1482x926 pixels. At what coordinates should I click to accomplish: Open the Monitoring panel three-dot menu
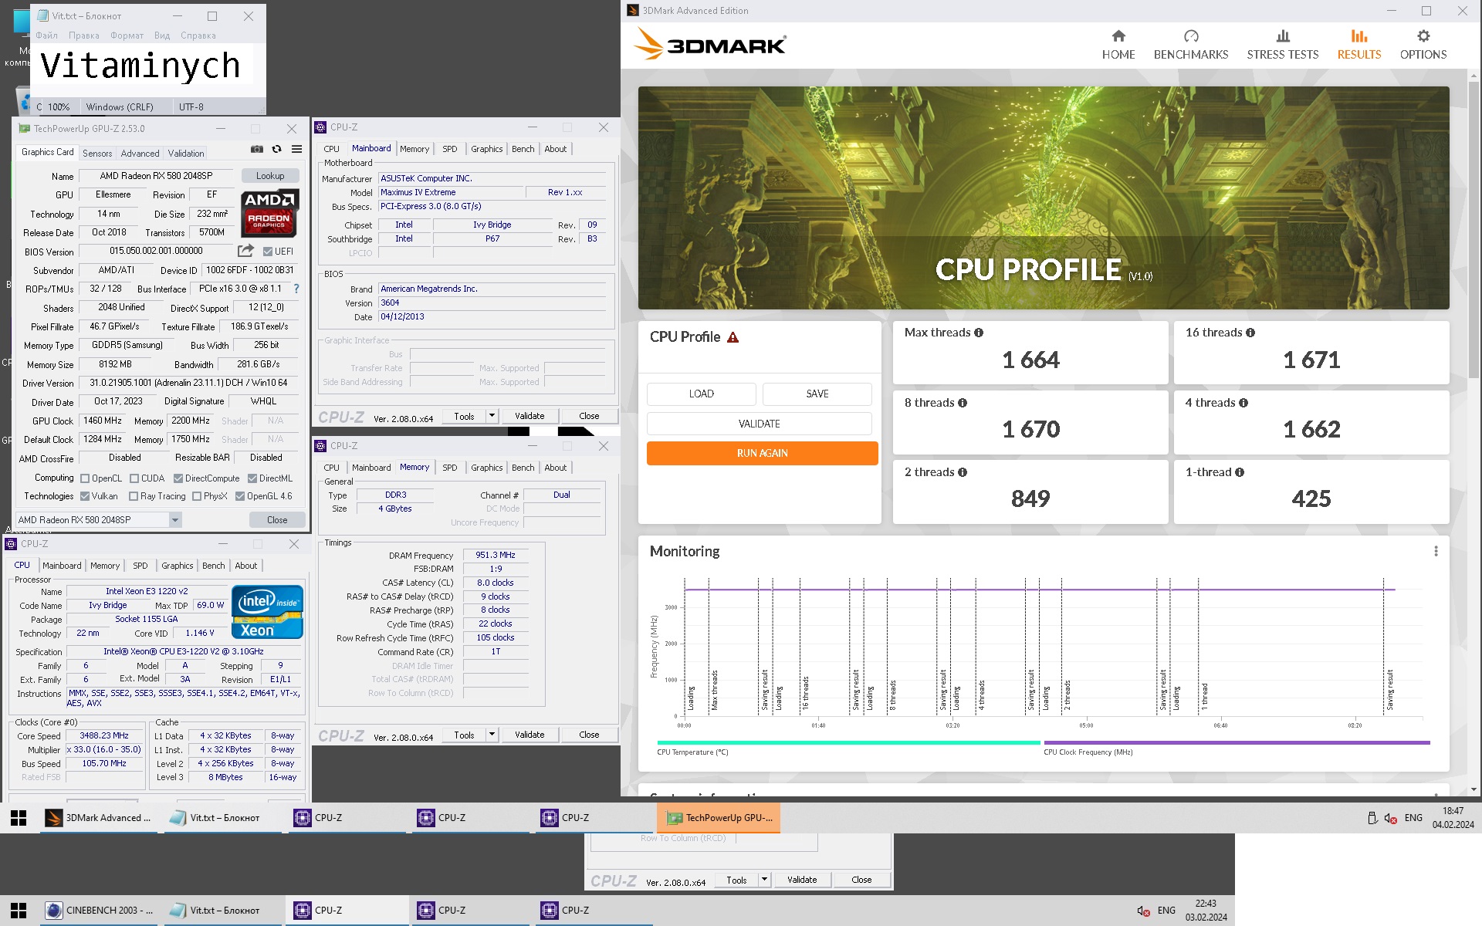pos(1436,551)
